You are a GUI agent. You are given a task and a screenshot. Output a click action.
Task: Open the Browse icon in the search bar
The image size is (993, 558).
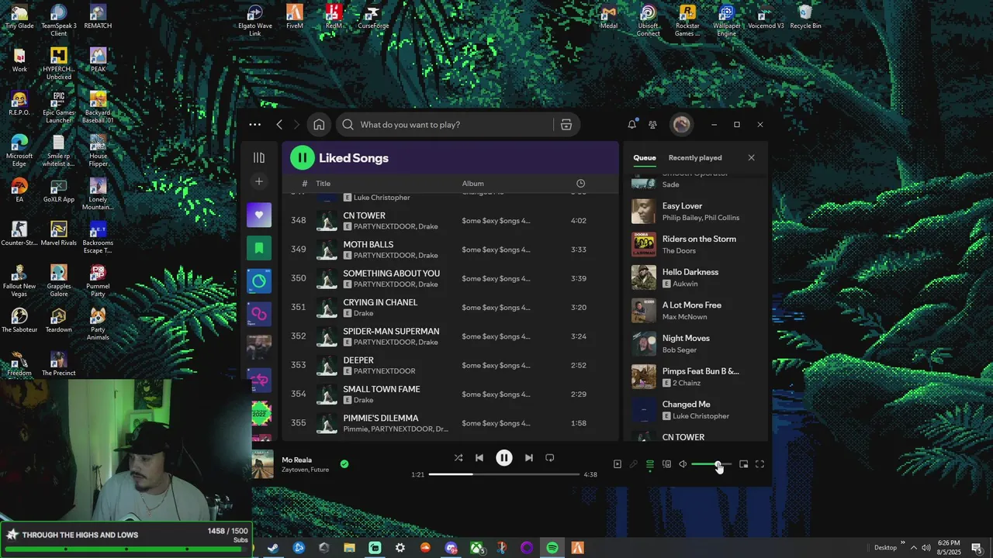(x=566, y=125)
